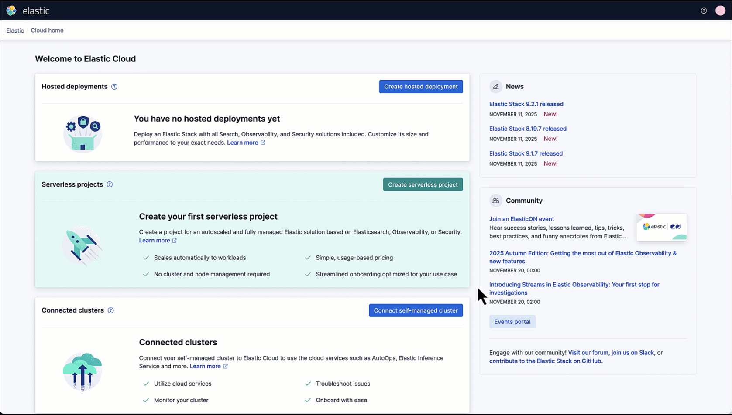This screenshot has width=732, height=415.
Task: Click your profile avatar in the top bar
Action: pyautogui.click(x=720, y=10)
